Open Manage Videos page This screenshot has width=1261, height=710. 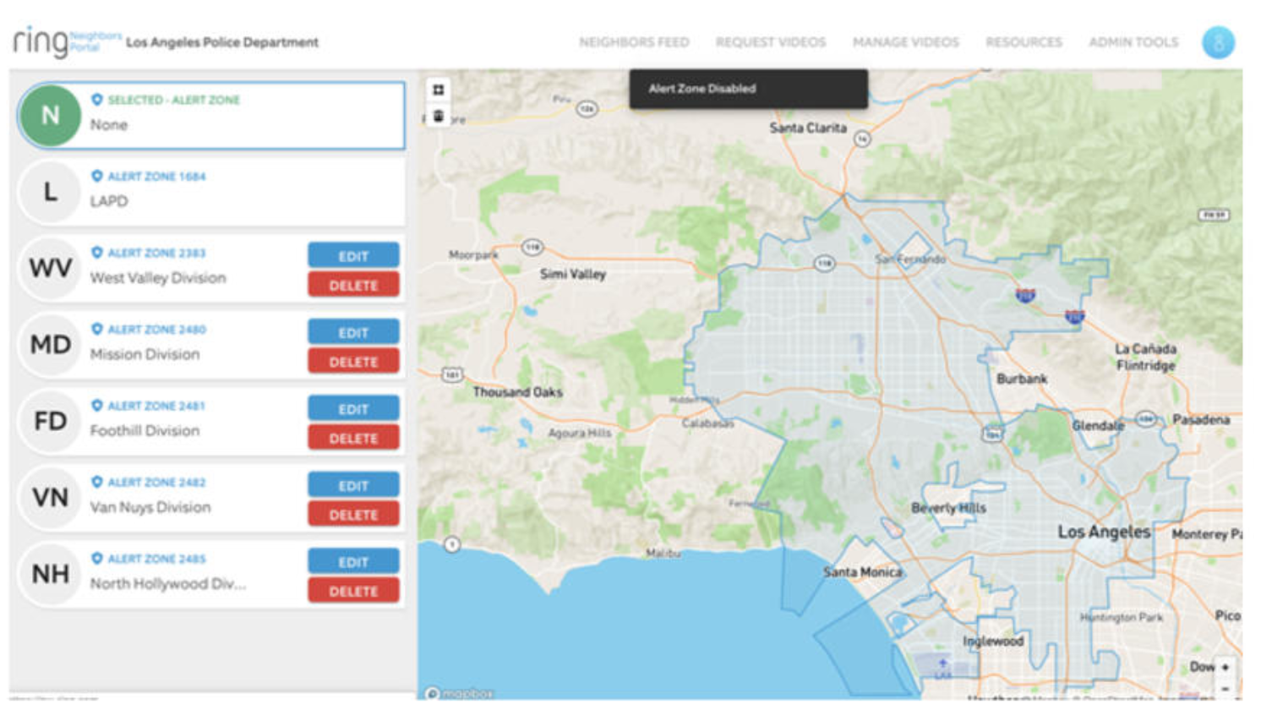905,42
